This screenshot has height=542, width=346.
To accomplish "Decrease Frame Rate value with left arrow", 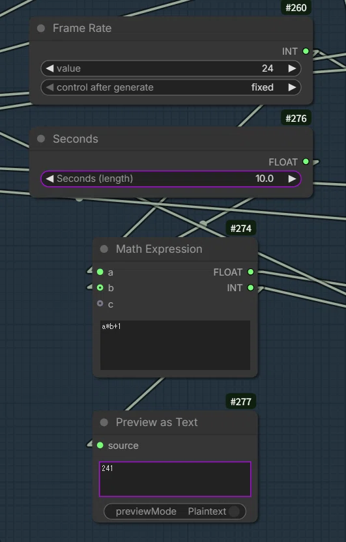I will 50,68.
